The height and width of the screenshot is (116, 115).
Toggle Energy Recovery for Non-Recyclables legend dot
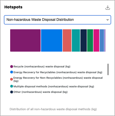pyautogui.click(x=12, y=79)
